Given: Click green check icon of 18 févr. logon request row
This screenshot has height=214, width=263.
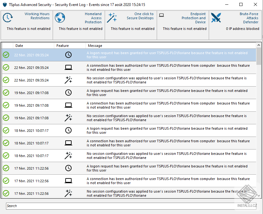Looking at the screenshot, I should [6, 130].
